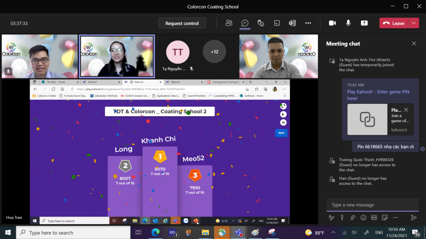This screenshot has width=426, height=239.
Task: Open the emoji picker in chat
Action: point(363,217)
